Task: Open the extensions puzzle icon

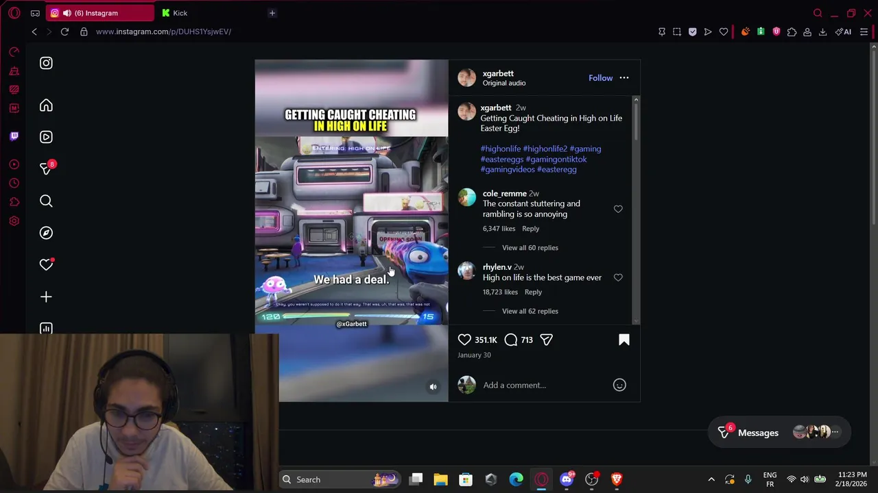Action: [792, 31]
